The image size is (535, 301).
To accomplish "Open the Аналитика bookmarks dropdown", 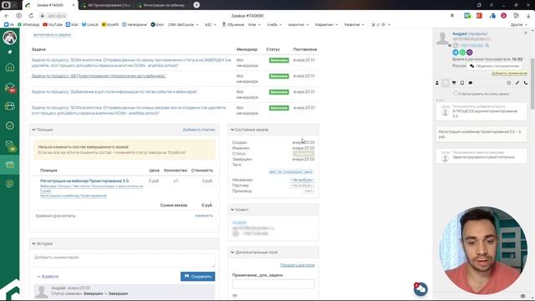I will click(298, 24).
